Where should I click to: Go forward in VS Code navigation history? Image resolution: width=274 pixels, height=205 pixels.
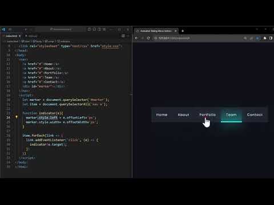coord(31,30)
